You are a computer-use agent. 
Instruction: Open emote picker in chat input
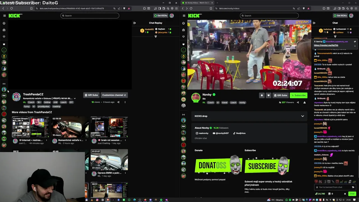click(353, 187)
